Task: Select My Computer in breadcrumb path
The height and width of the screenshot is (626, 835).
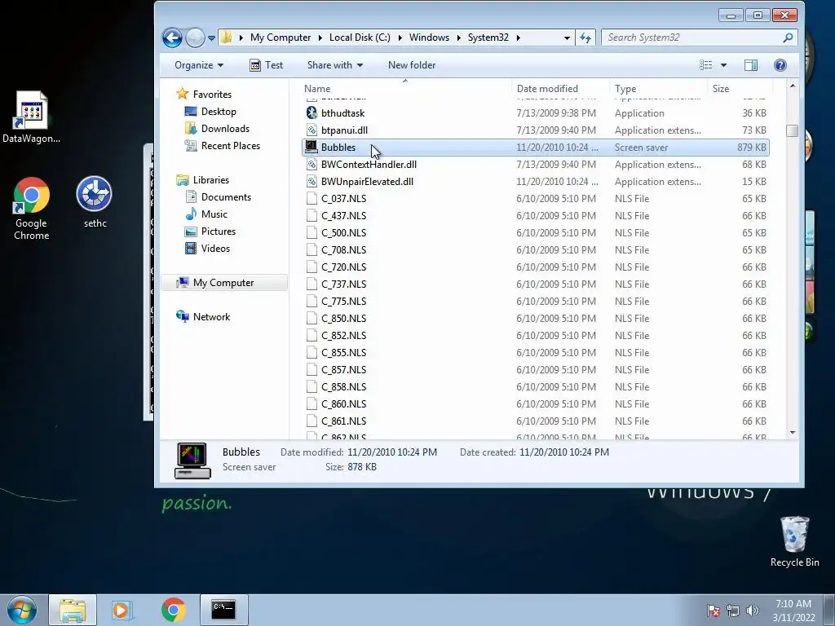Action: [x=281, y=37]
